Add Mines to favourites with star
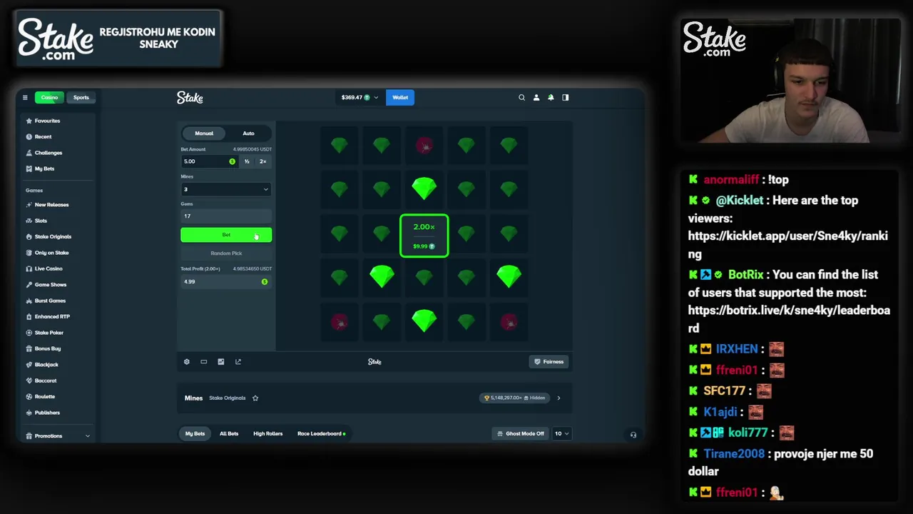The width and height of the screenshot is (913, 514). 255,398
